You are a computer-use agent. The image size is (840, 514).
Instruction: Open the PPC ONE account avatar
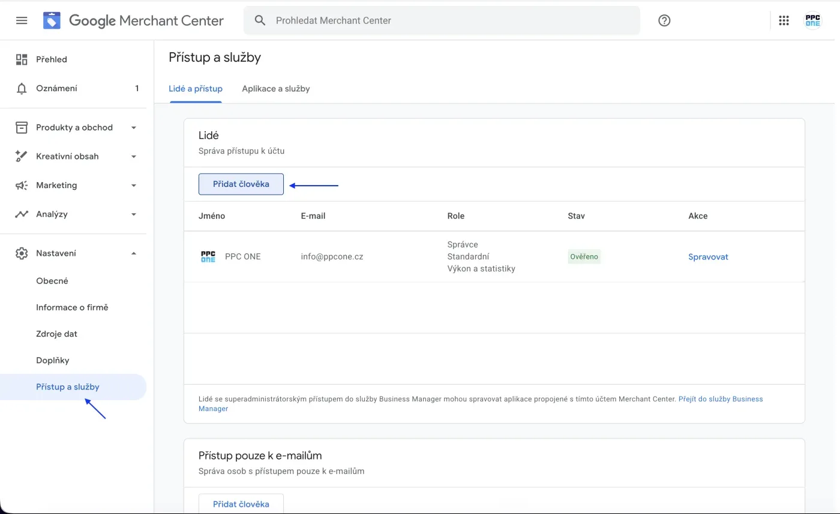(x=812, y=20)
